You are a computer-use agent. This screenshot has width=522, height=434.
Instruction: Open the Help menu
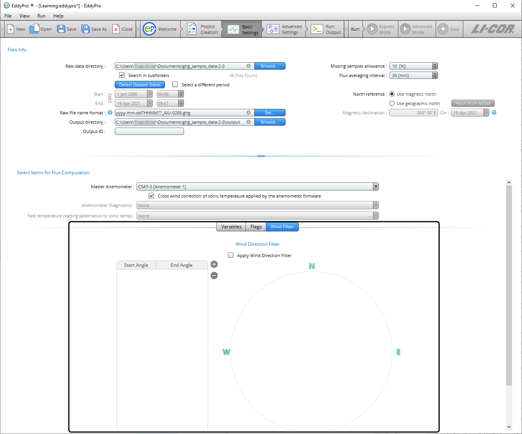click(x=58, y=16)
